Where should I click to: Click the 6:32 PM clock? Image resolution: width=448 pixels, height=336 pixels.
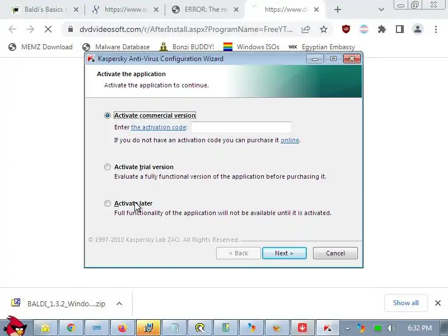419,328
